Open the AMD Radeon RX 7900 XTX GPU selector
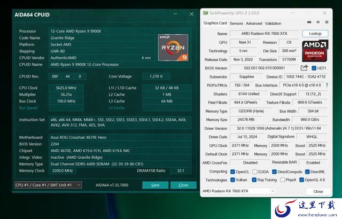 (x=238, y=191)
